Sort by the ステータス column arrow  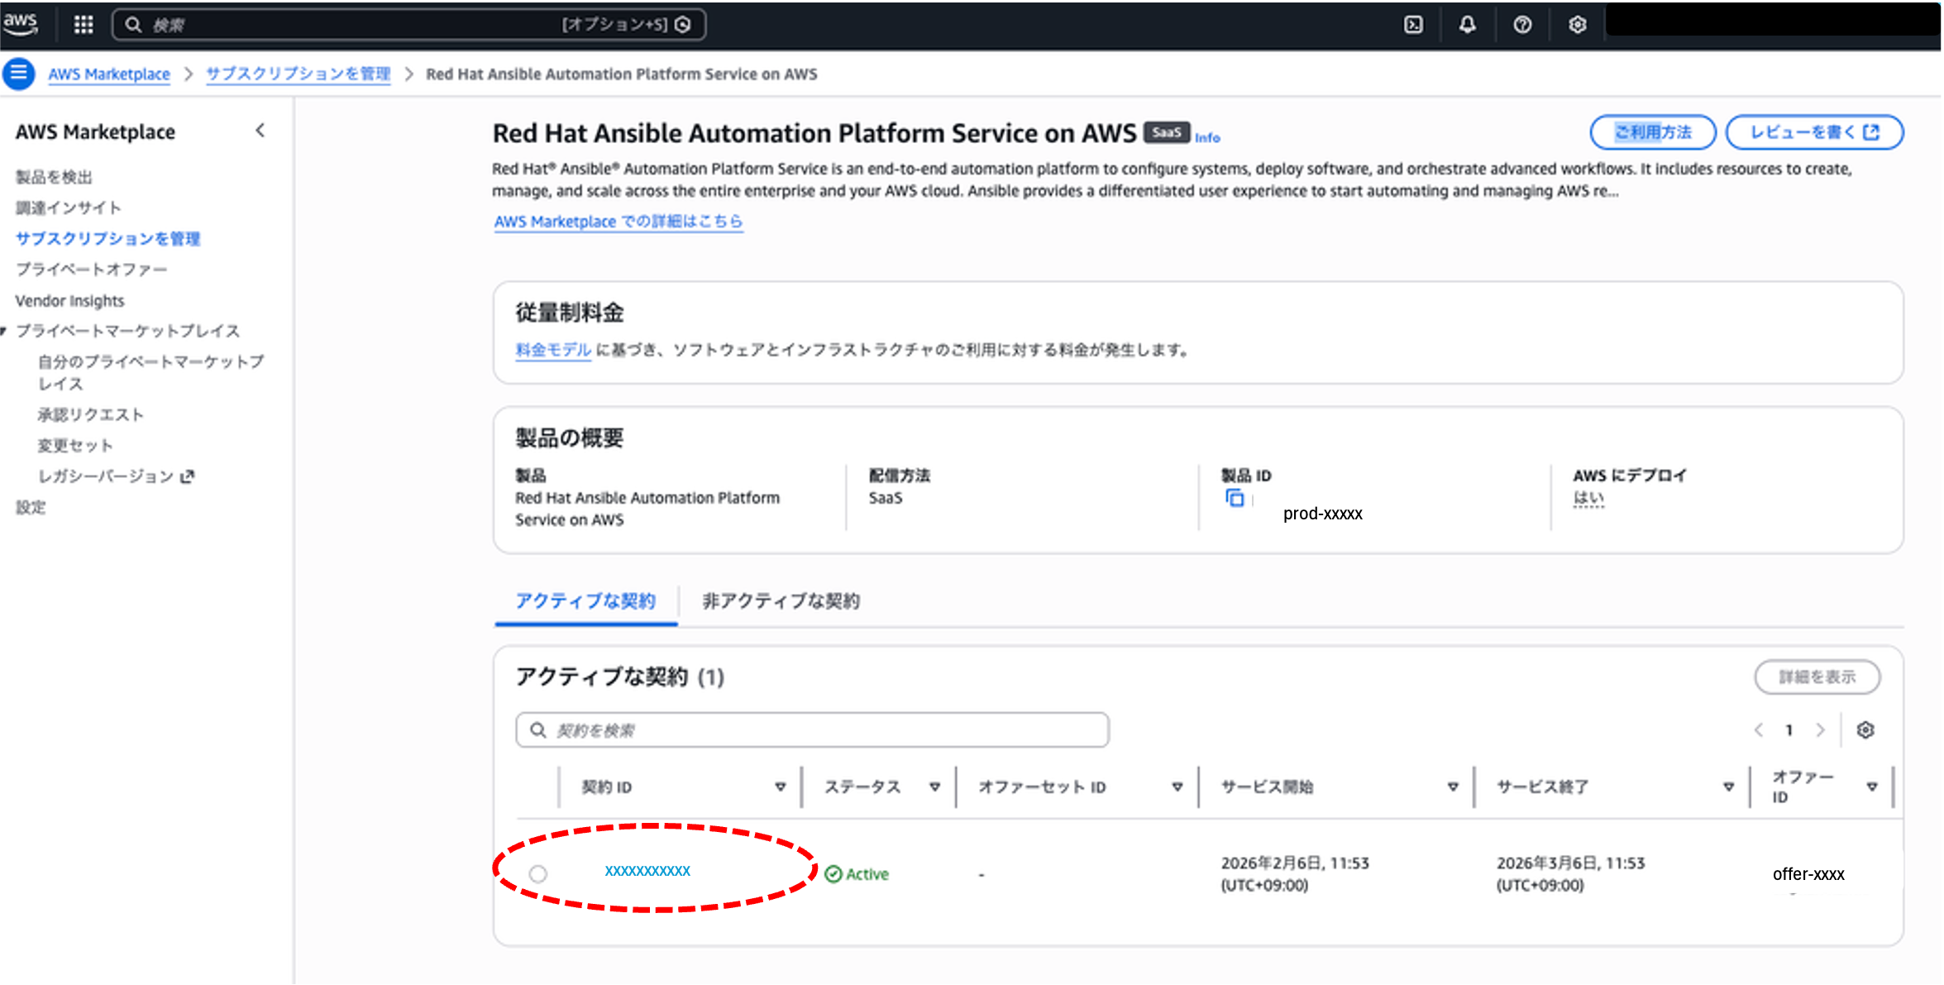[x=934, y=787]
